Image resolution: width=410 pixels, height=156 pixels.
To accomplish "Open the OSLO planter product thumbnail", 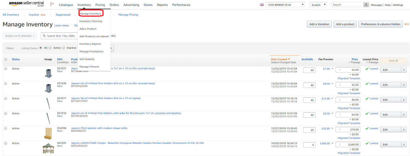I will point(48,133).
